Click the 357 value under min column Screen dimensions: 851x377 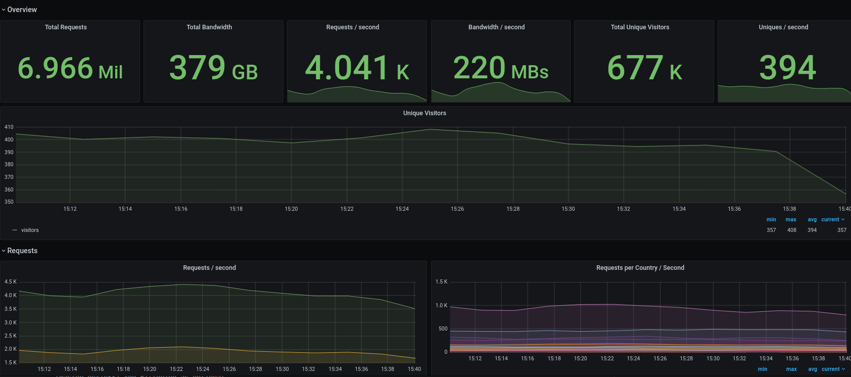pyautogui.click(x=771, y=230)
